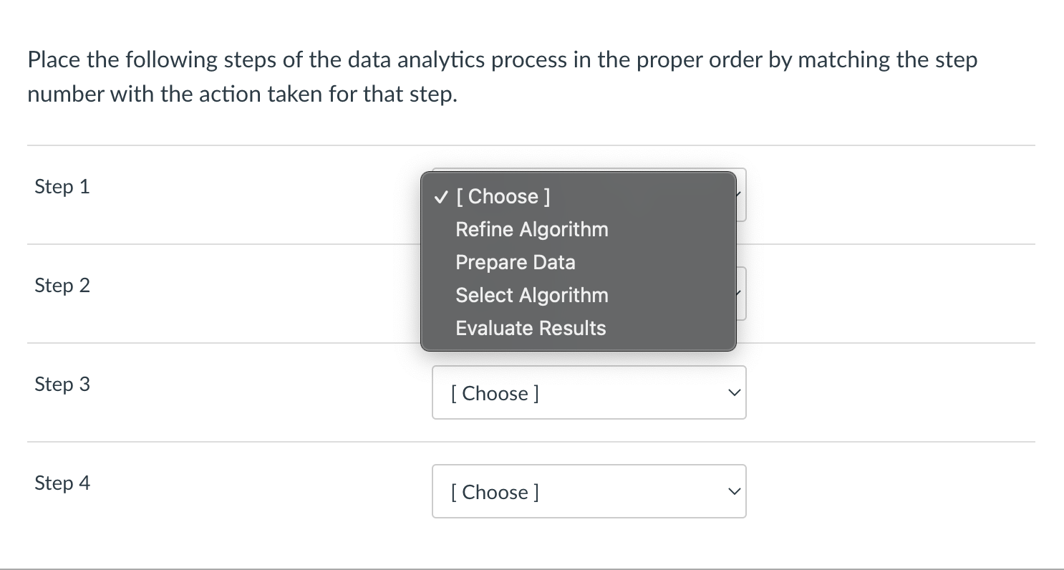Click the question text starting "Place the following steps"
1064x570 pixels.
[502, 60]
